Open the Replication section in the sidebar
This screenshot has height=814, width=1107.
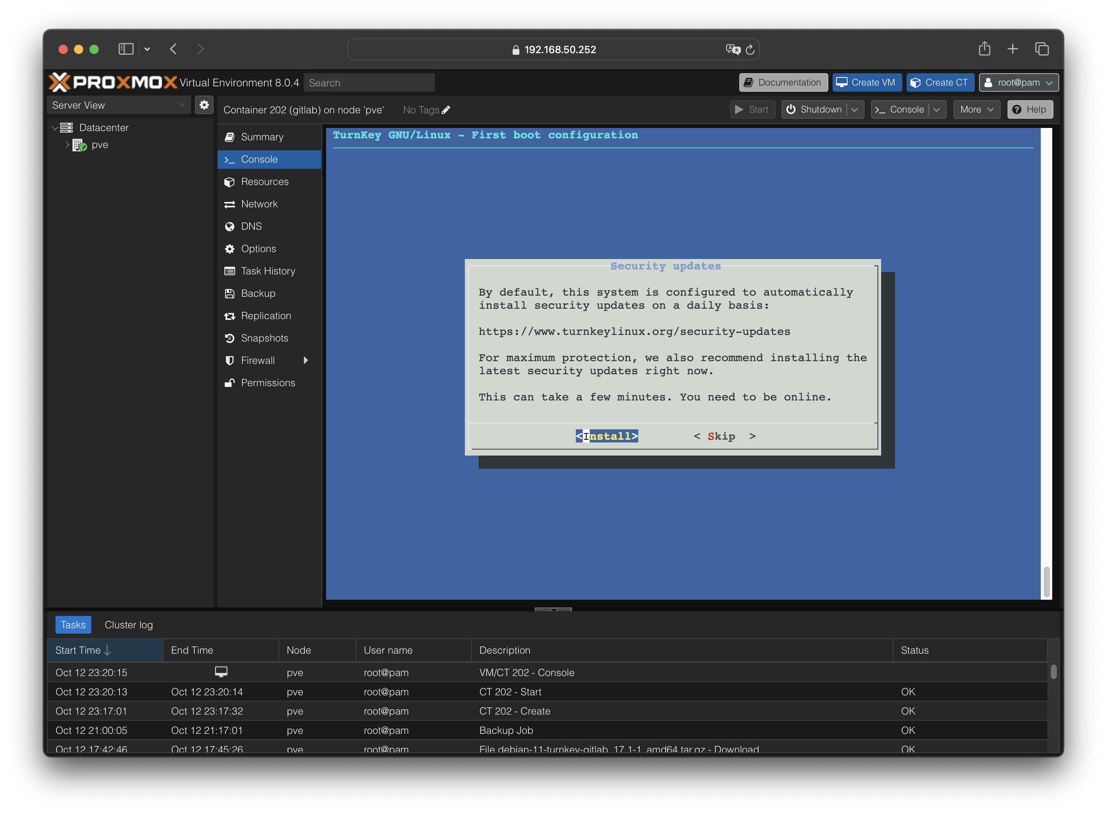266,316
